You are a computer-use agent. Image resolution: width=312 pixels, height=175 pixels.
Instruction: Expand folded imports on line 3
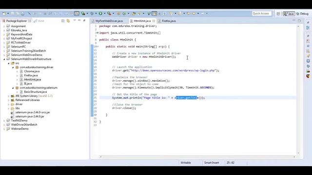pos(97,33)
